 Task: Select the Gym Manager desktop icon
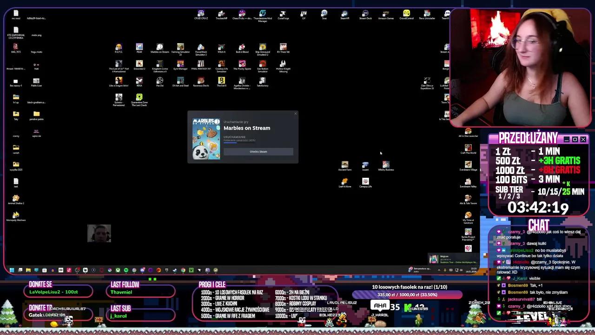[180, 65]
